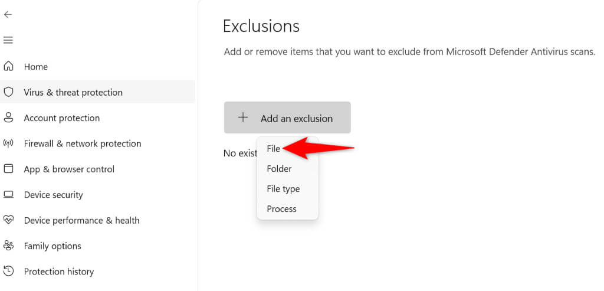Screen dimensions: 604x291
Task: Click the Account protection person icon
Action: click(x=8, y=118)
